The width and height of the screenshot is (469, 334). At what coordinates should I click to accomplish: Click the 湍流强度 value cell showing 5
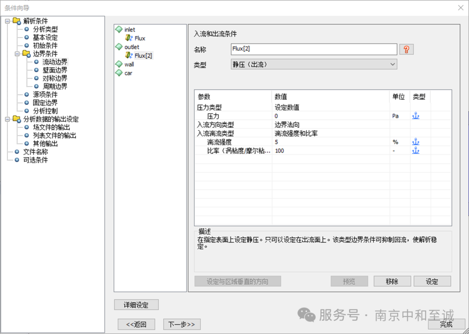pyautogui.click(x=331, y=142)
